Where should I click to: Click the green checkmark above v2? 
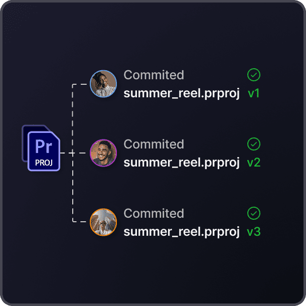tap(254, 144)
